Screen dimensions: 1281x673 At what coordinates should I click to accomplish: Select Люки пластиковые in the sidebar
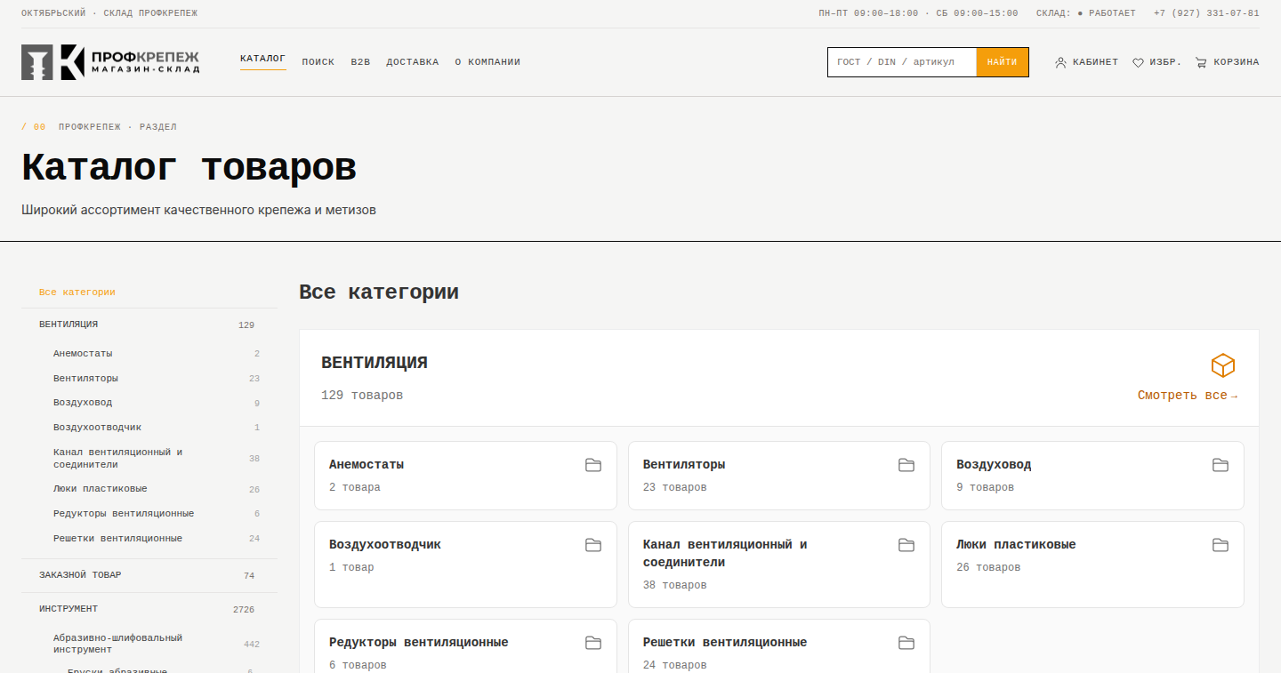101,489
